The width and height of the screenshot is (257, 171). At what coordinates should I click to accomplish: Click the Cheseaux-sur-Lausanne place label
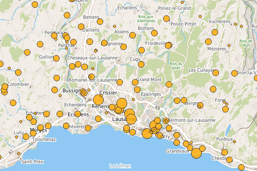click(x=92, y=58)
